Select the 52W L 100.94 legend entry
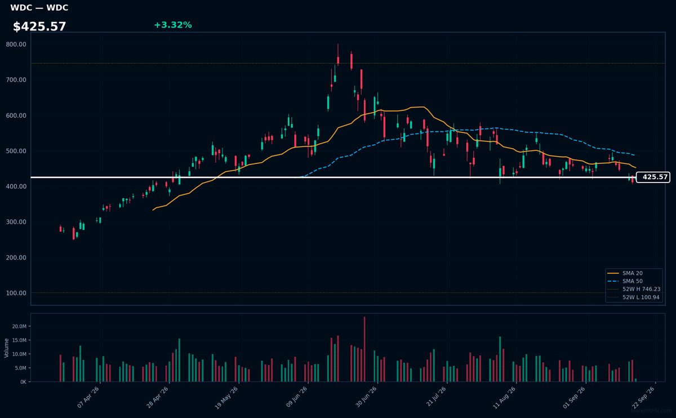This screenshot has width=676, height=418. (634, 297)
